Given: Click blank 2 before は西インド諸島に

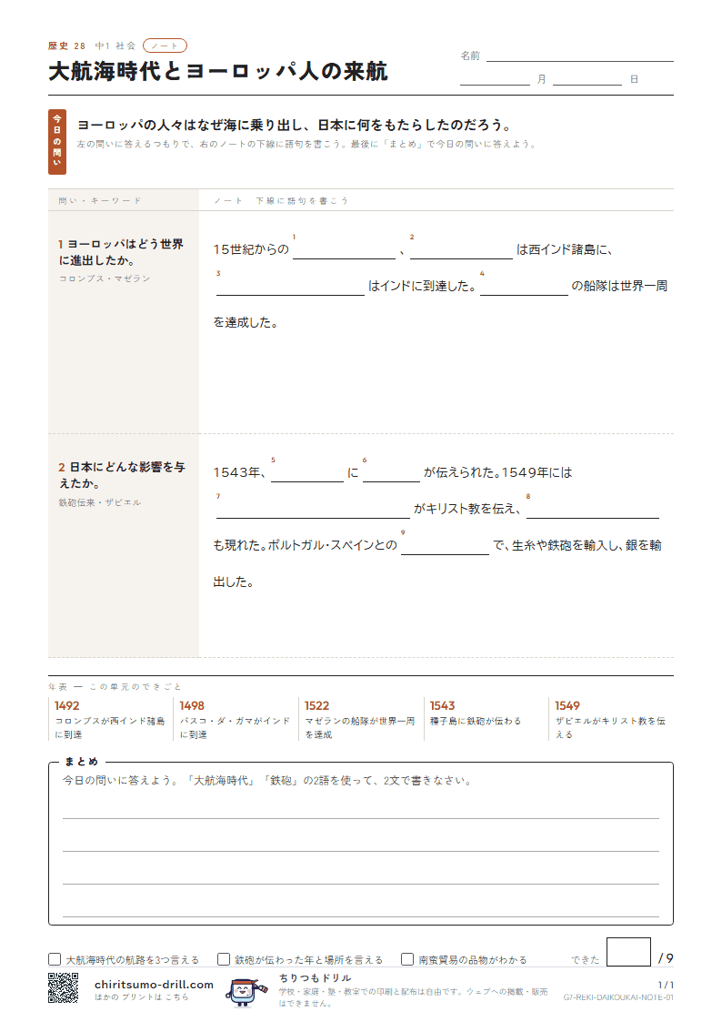Looking at the screenshot, I should click(x=461, y=250).
